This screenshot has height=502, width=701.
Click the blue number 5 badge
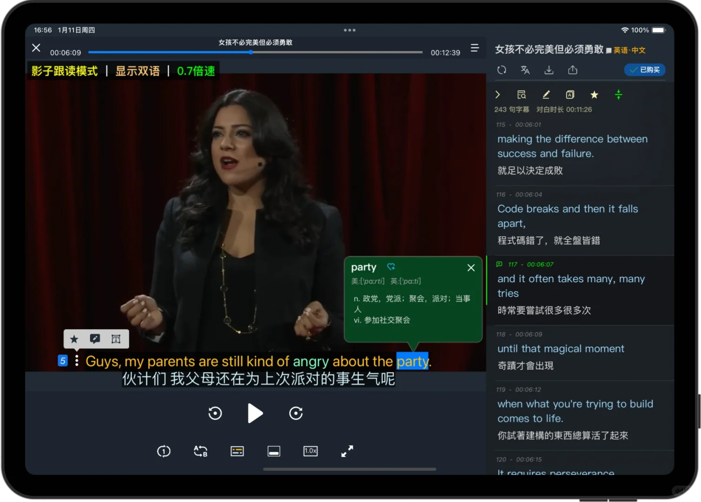coord(63,361)
